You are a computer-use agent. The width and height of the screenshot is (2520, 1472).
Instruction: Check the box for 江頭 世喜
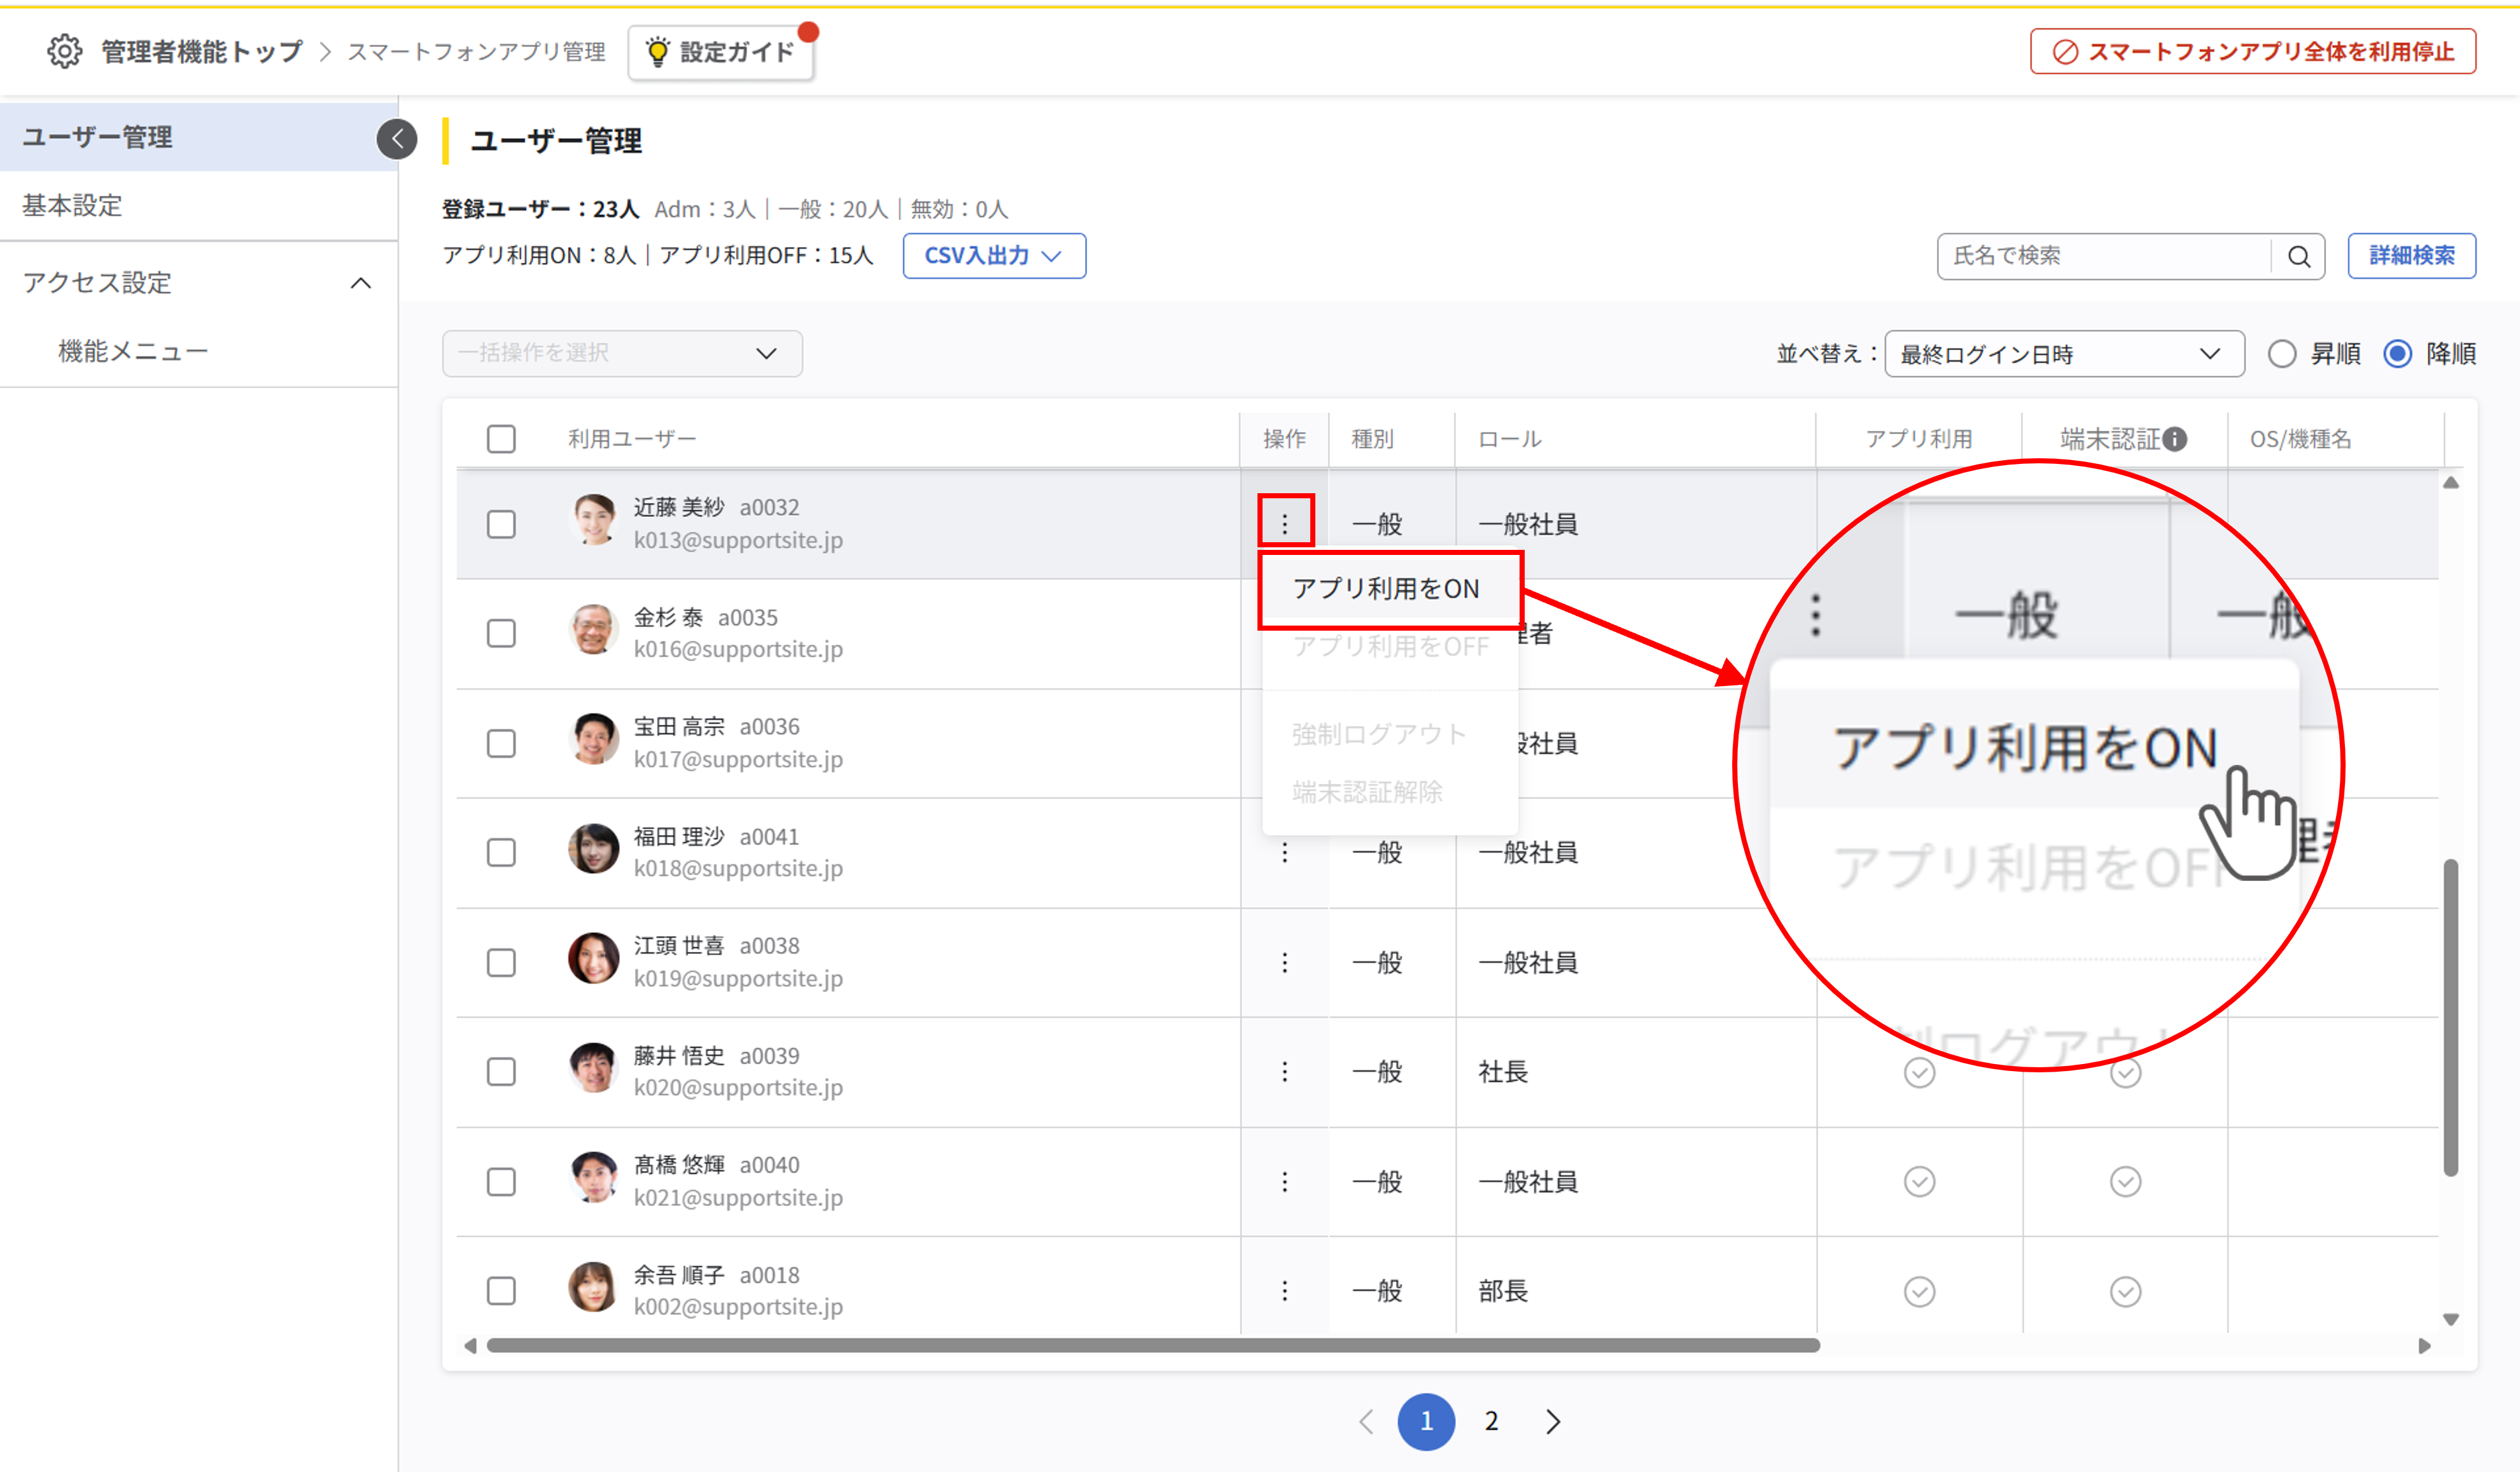pos(501,963)
